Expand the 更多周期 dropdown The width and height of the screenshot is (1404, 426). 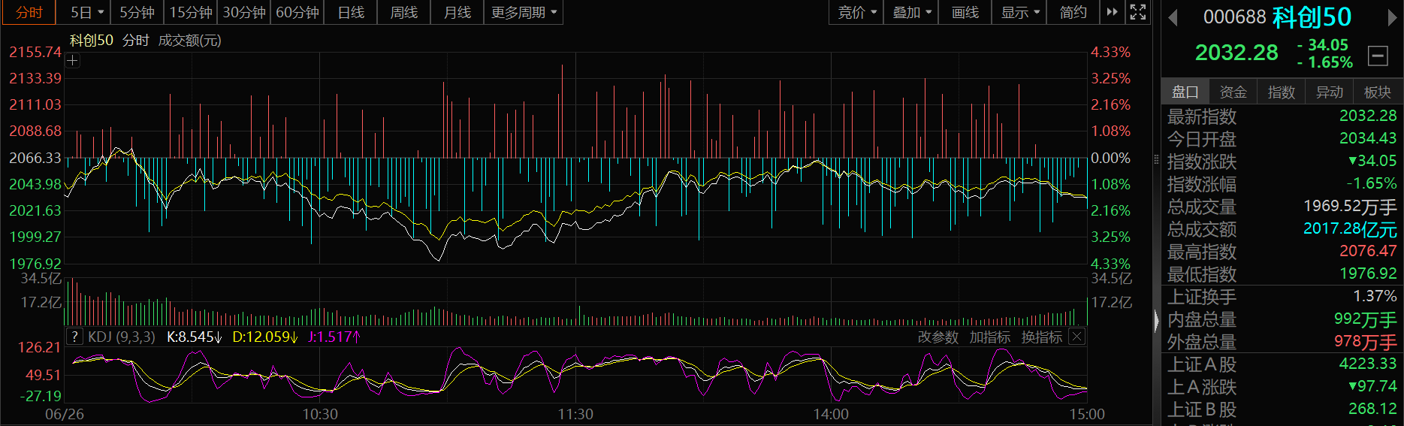(524, 12)
